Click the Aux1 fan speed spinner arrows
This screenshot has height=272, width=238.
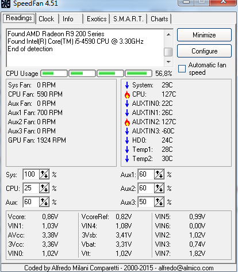(159, 174)
